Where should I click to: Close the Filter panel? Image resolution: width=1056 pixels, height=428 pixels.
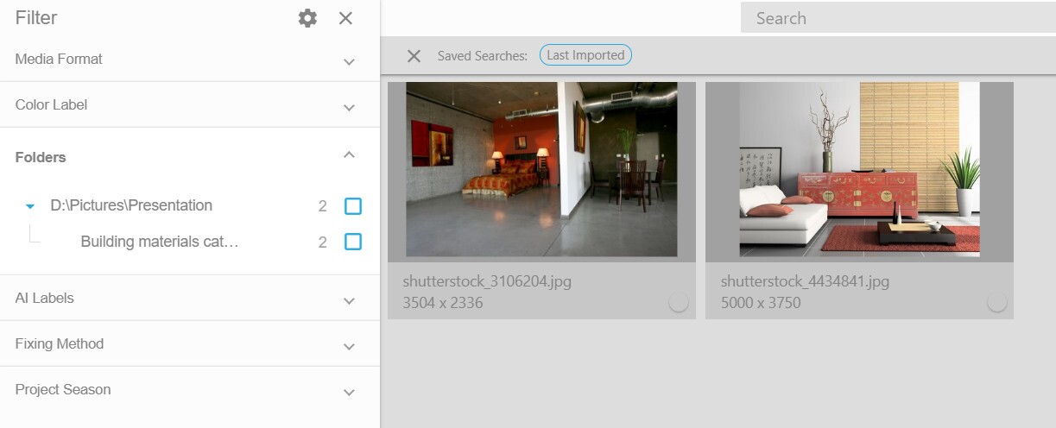[x=345, y=18]
